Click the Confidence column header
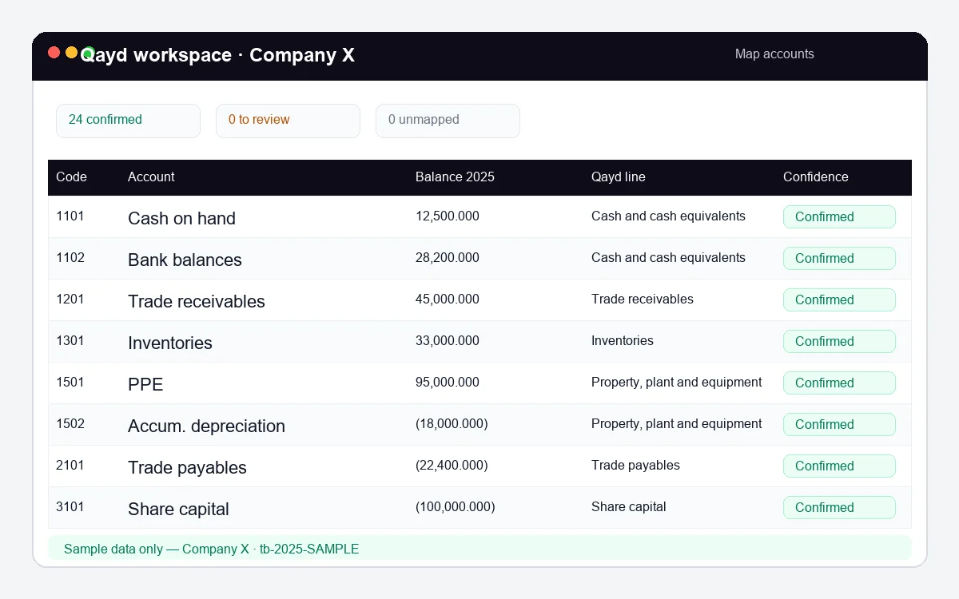This screenshot has width=959, height=599. [815, 177]
